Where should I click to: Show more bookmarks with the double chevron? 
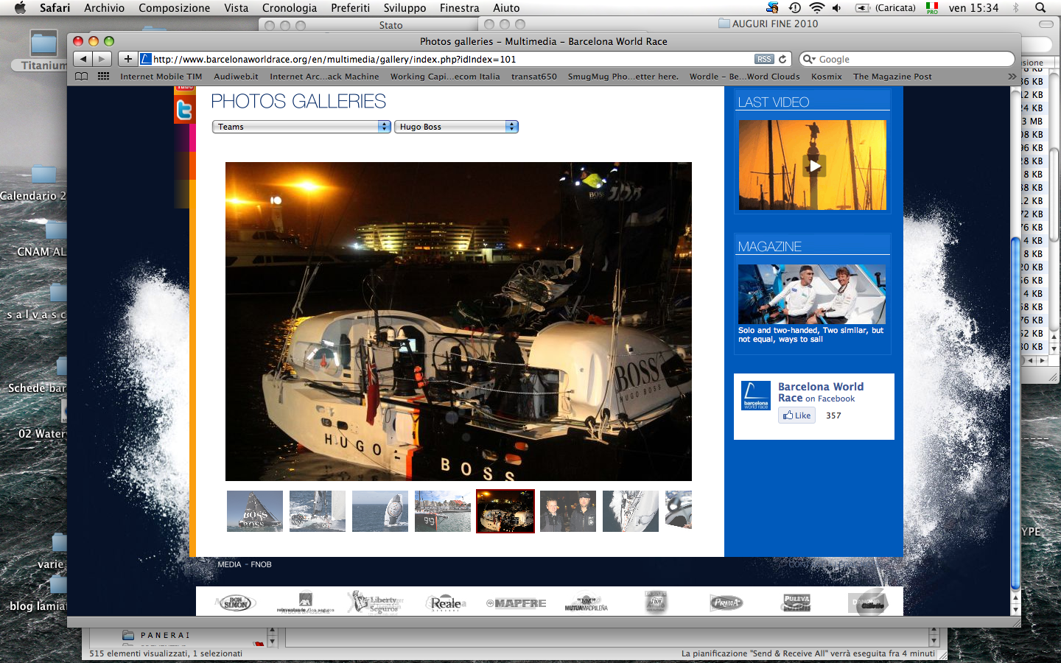1012,76
